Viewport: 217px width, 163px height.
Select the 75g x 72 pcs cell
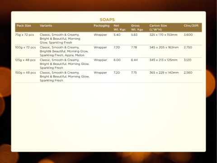tap(24, 35)
